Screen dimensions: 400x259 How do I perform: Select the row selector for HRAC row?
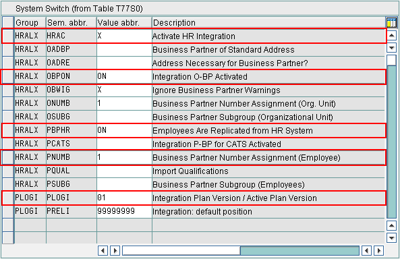[8, 36]
